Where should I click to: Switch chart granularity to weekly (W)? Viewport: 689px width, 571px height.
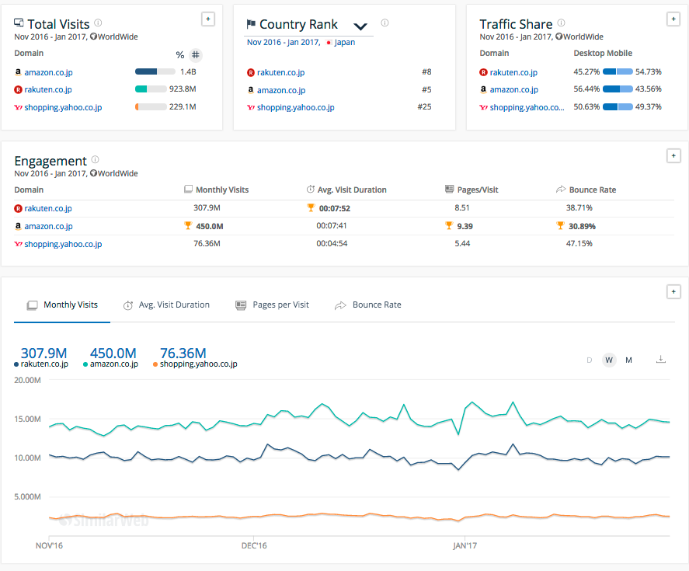609,360
